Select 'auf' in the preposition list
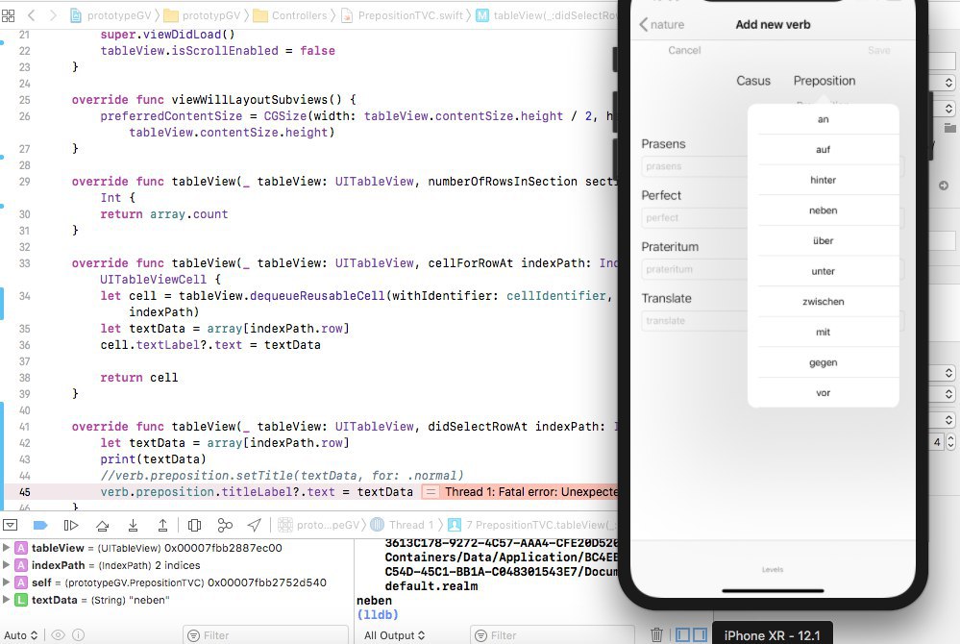Image resolution: width=960 pixels, height=644 pixels. pyautogui.click(x=823, y=149)
